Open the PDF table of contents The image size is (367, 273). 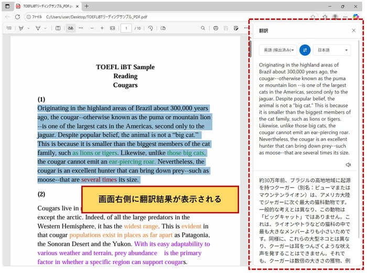tap(8, 28)
